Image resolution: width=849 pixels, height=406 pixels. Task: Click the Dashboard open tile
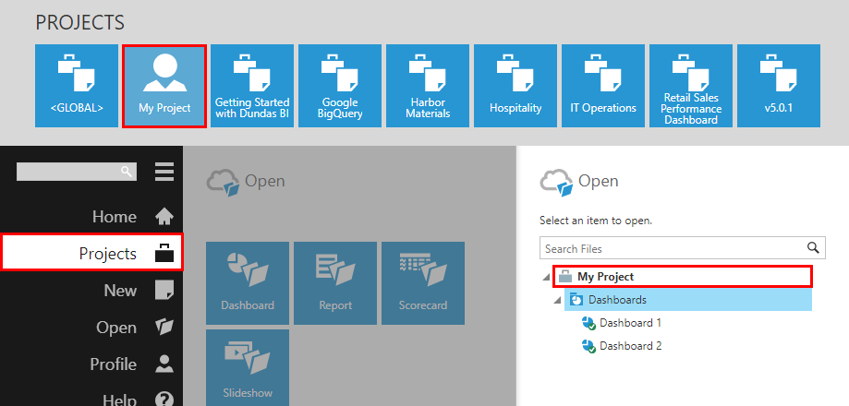[248, 283]
